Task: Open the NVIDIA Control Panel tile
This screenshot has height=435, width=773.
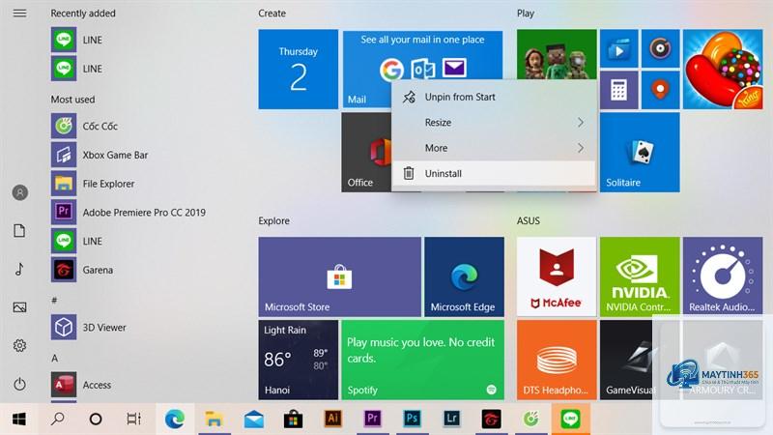Action: click(x=640, y=276)
